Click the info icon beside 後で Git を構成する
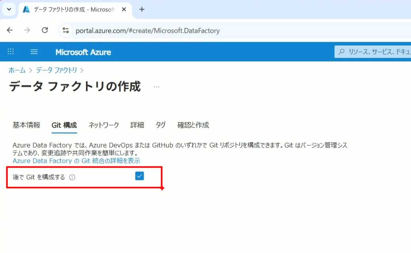The height and width of the screenshot is (253, 411). (x=72, y=177)
